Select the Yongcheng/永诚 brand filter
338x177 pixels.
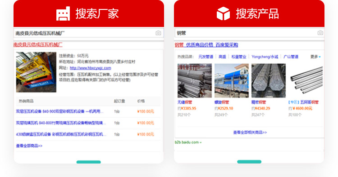pos(265,57)
